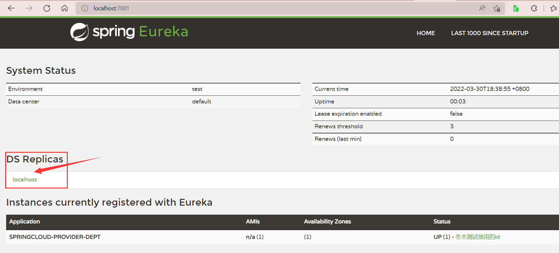The image size is (559, 253).
Task: Select the data center value 'default'
Action: tap(202, 102)
